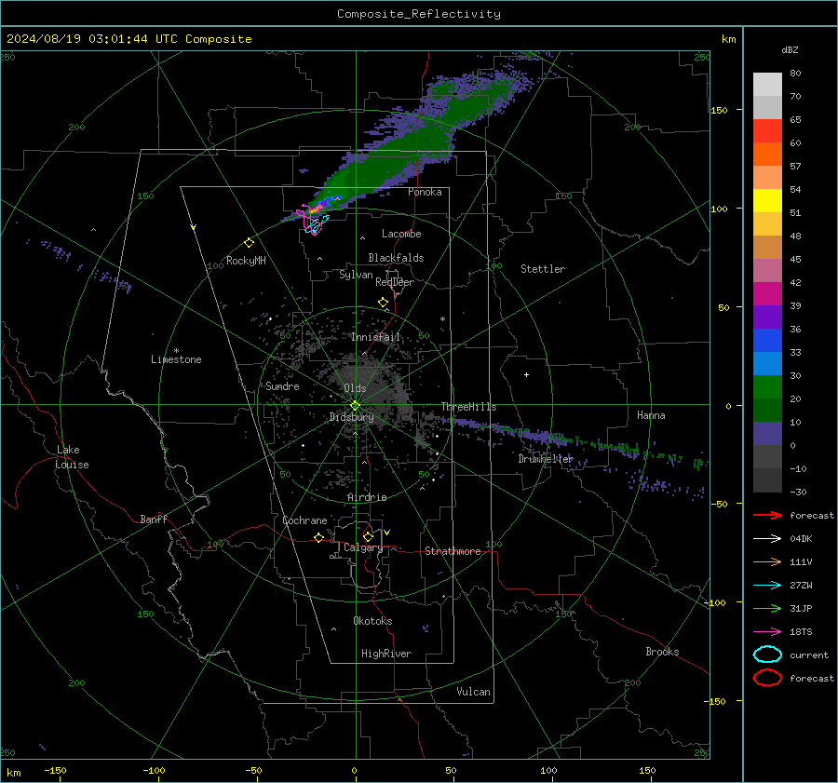Select the green 31JP arrow legend entry
Viewport: 838px width, 783px height.
pyautogui.click(x=767, y=608)
